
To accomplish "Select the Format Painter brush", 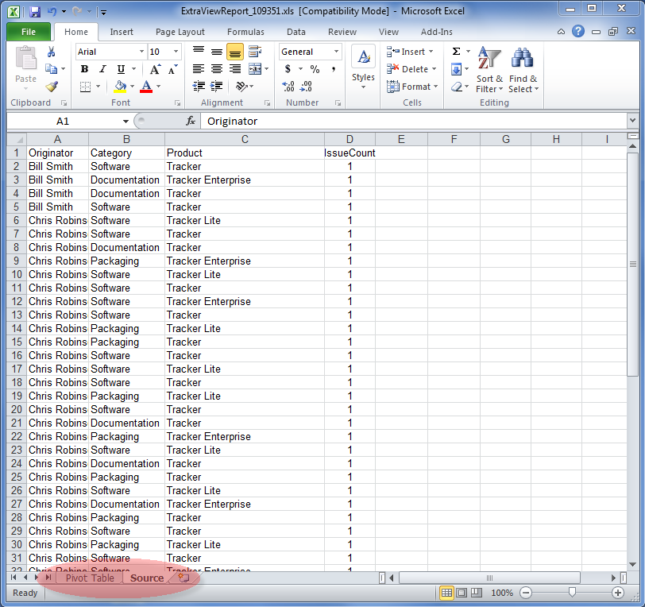I will (x=52, y=87).
